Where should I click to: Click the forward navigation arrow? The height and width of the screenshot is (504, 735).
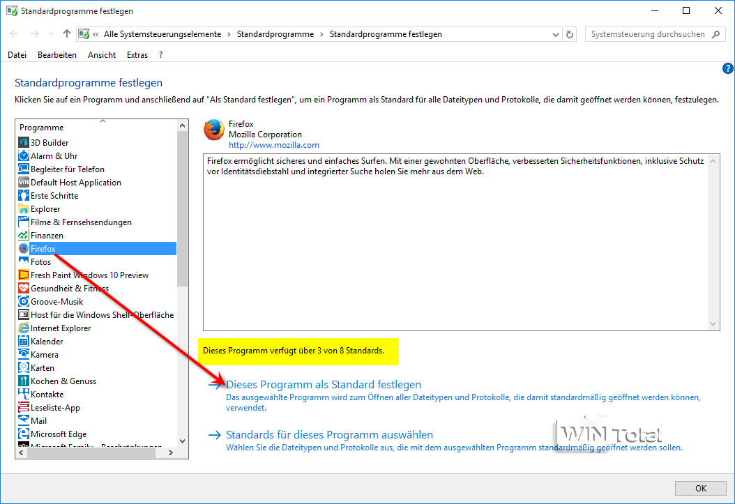(x=35, y=33)
